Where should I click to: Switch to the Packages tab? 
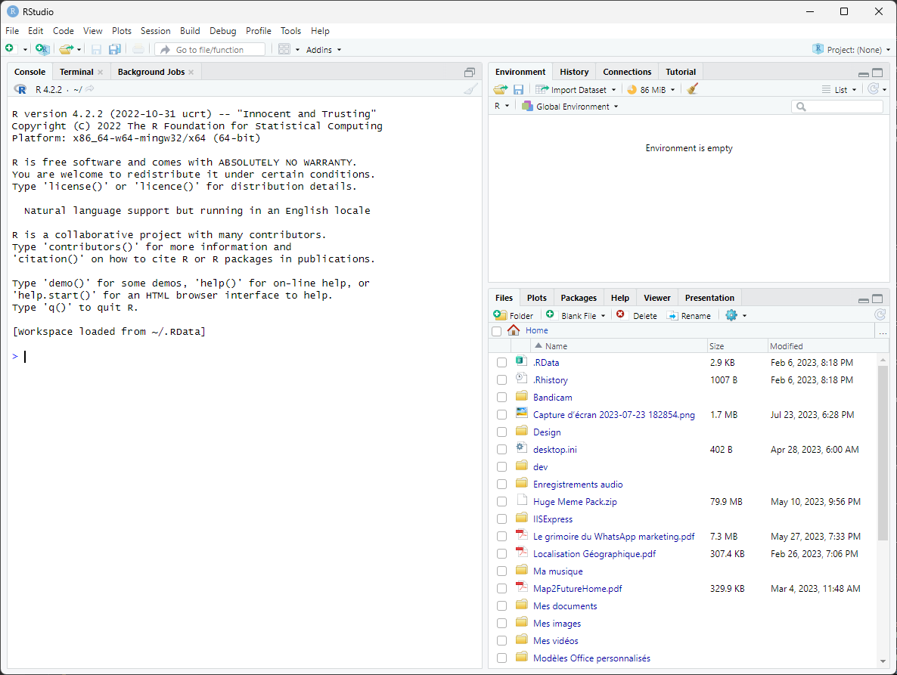pos(579,298)
